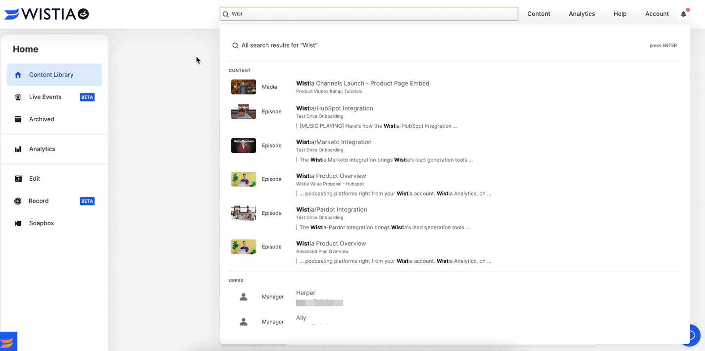Click the search magnifier icon in search box
705x351 pixels.
pos(226,14)
